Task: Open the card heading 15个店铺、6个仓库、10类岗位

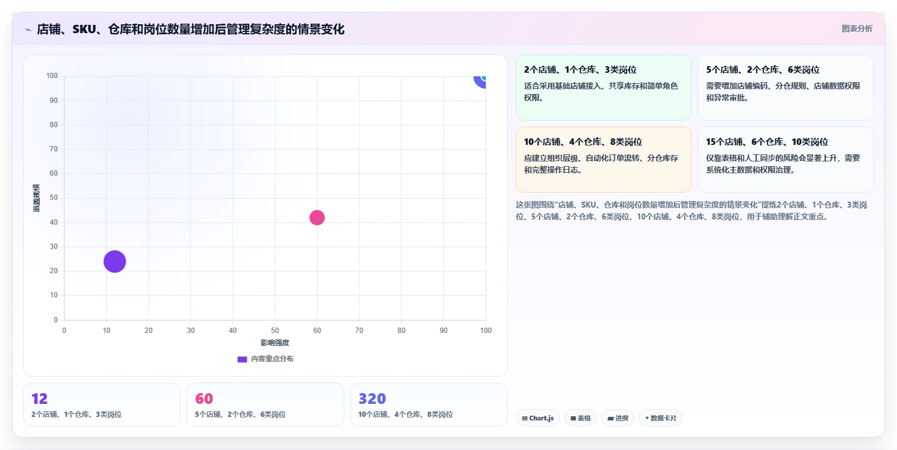Action: (767, 142)
